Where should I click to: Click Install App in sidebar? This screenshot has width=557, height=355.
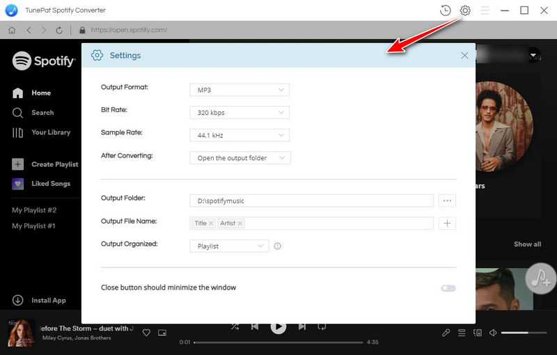[x=39, y=300]
